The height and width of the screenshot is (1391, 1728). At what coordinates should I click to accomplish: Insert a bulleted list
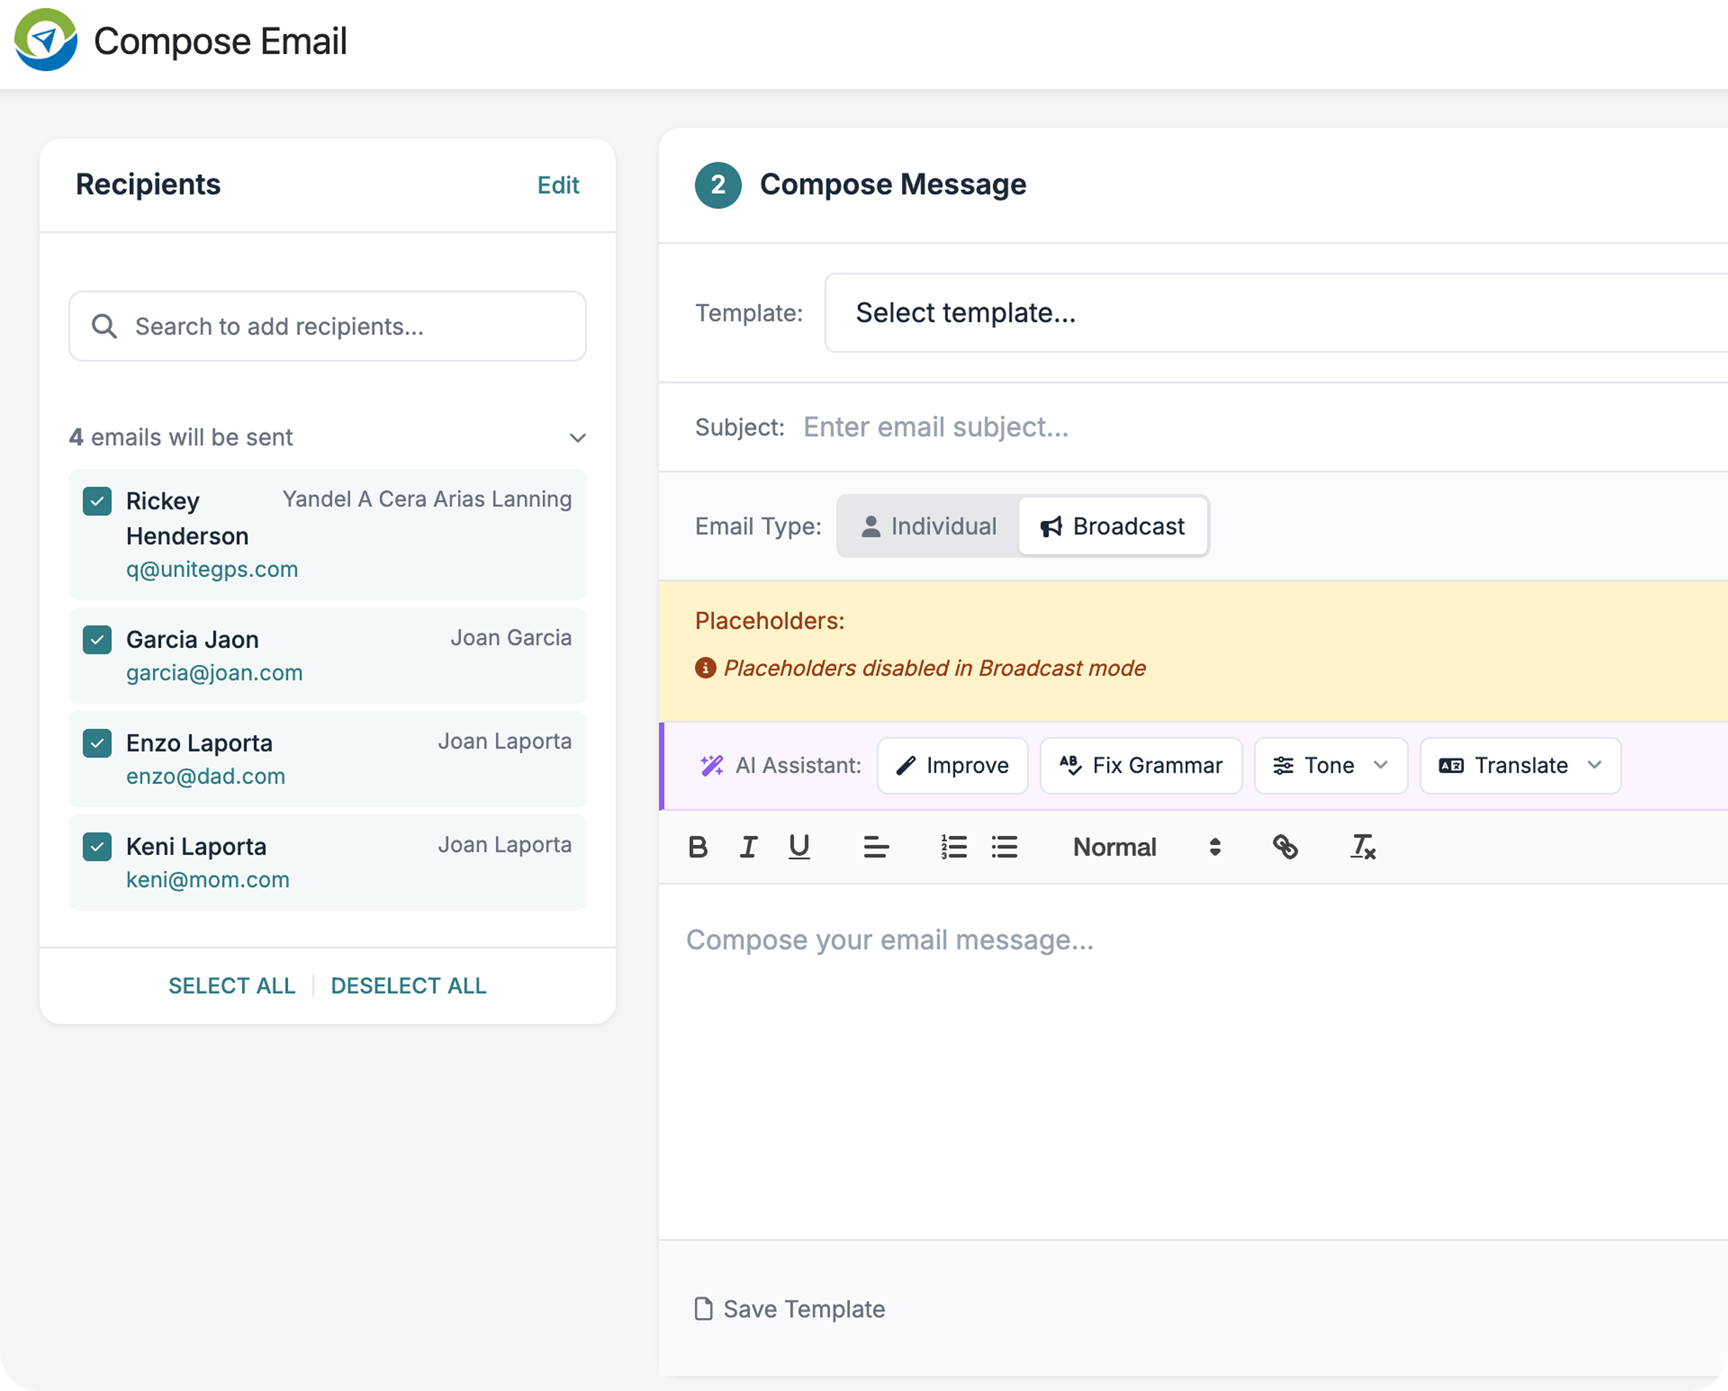[1004, 847]
